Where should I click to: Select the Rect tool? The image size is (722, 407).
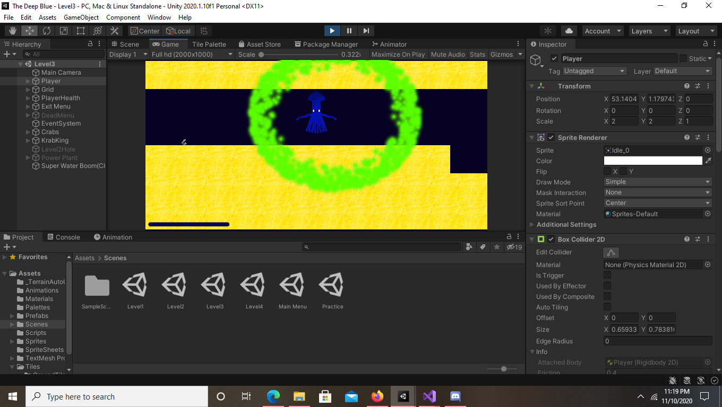coord(81,31)
